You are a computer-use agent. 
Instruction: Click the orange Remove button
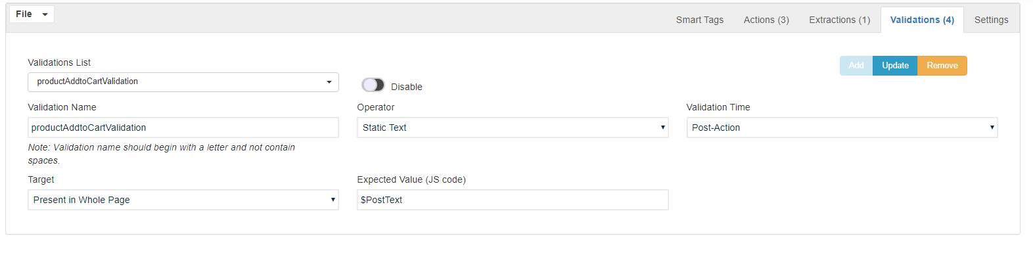pos(942,66)
